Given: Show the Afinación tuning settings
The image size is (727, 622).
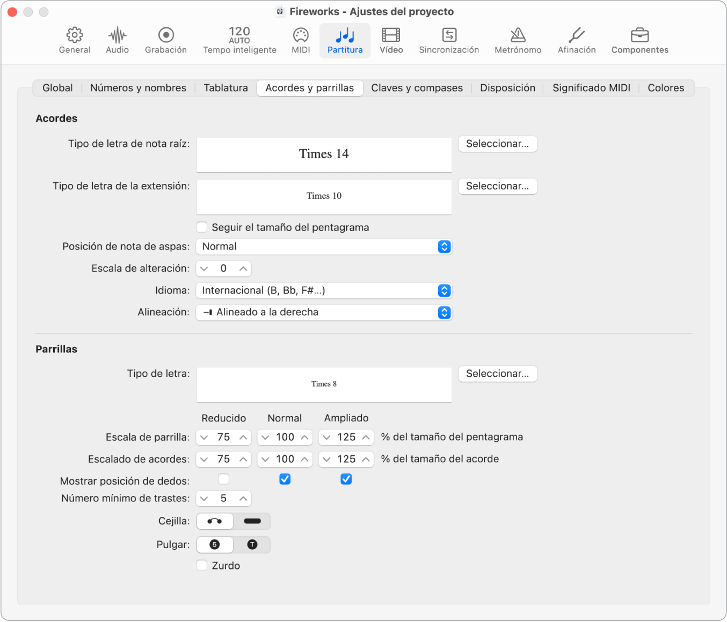Looking at the screenshot, I should click(x=576, y=41).
